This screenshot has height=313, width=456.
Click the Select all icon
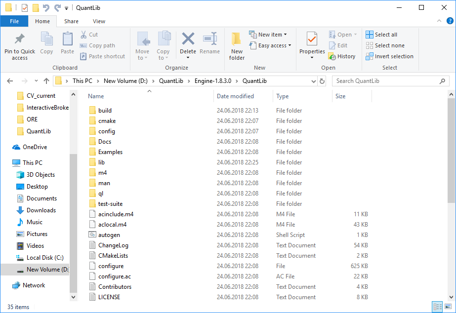370,35
